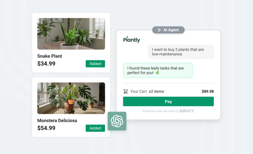Click the shopping cart icon
This screenshot has height=154, width=253.
point(126,91)
